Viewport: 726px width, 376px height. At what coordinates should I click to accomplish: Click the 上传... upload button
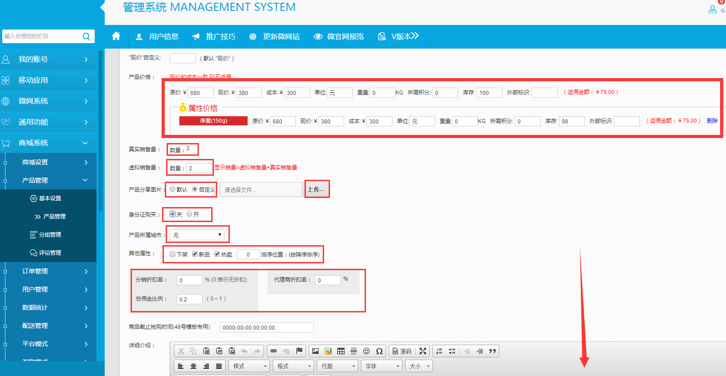click(316, 189)
